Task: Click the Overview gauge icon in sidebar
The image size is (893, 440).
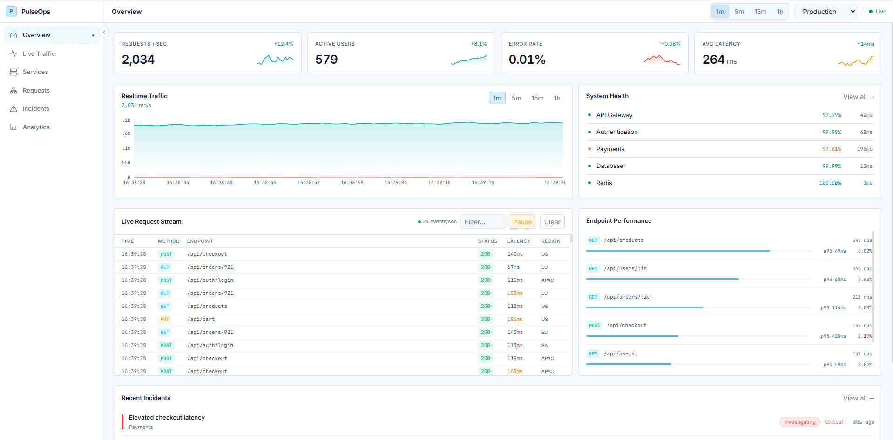Action: click(x=14, y=35)
